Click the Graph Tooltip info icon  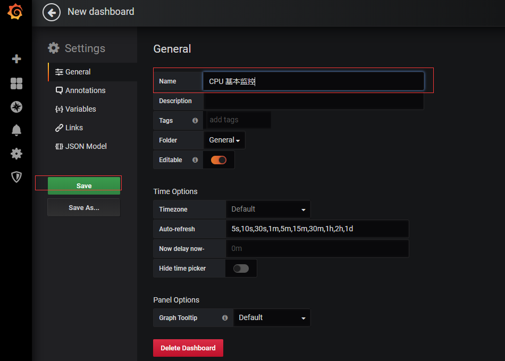(225, 318)
